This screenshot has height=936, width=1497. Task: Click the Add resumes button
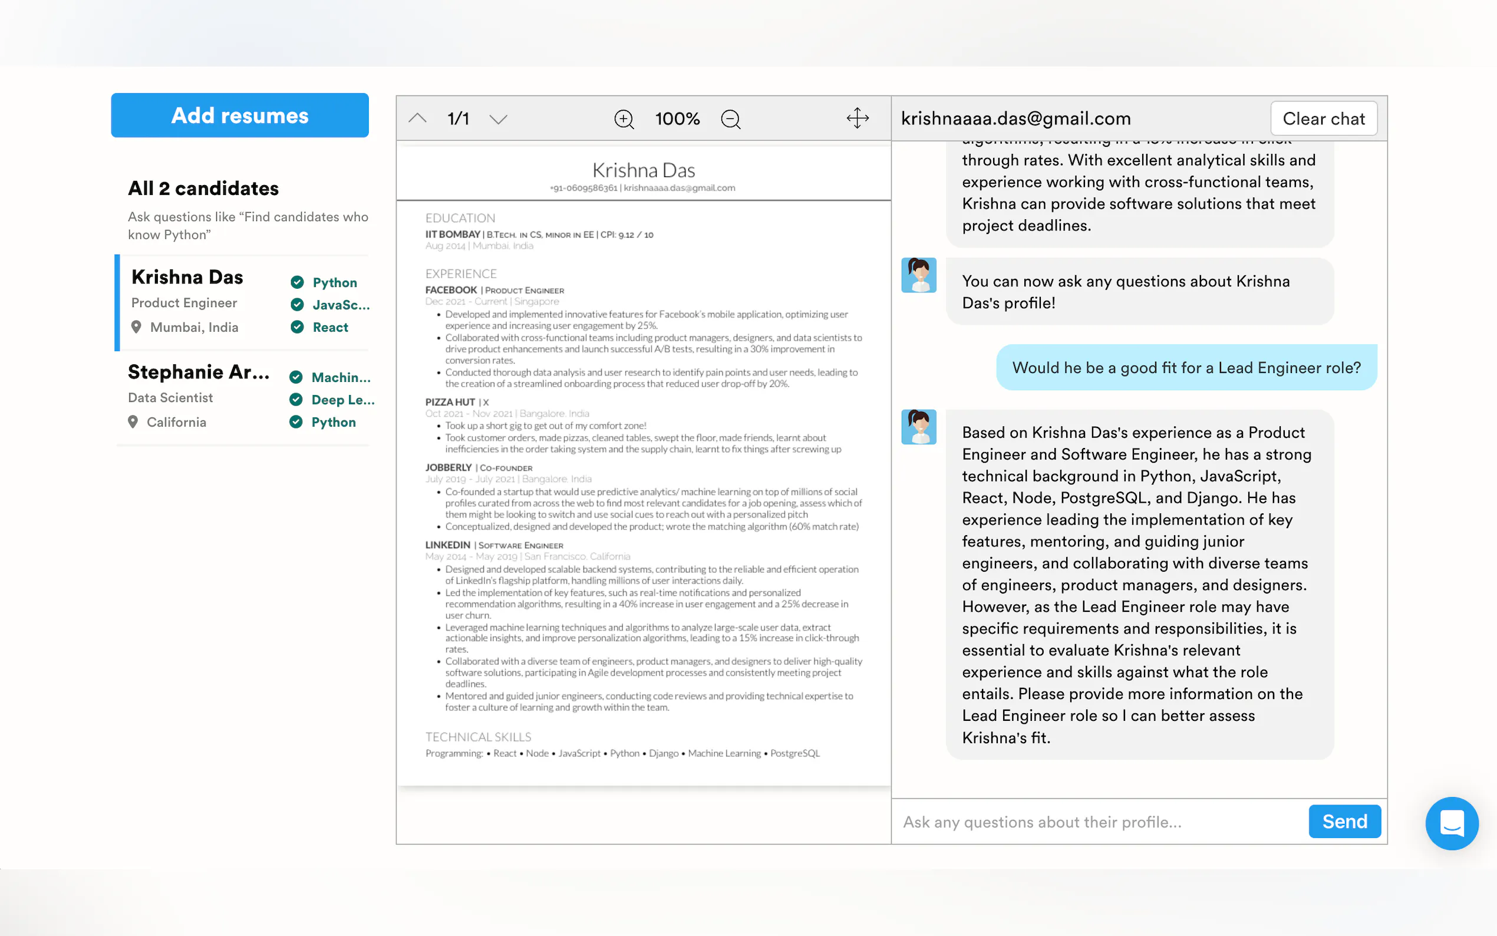[239, 115]
